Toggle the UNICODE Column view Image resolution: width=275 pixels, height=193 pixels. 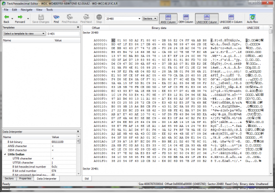coord(206,18)
